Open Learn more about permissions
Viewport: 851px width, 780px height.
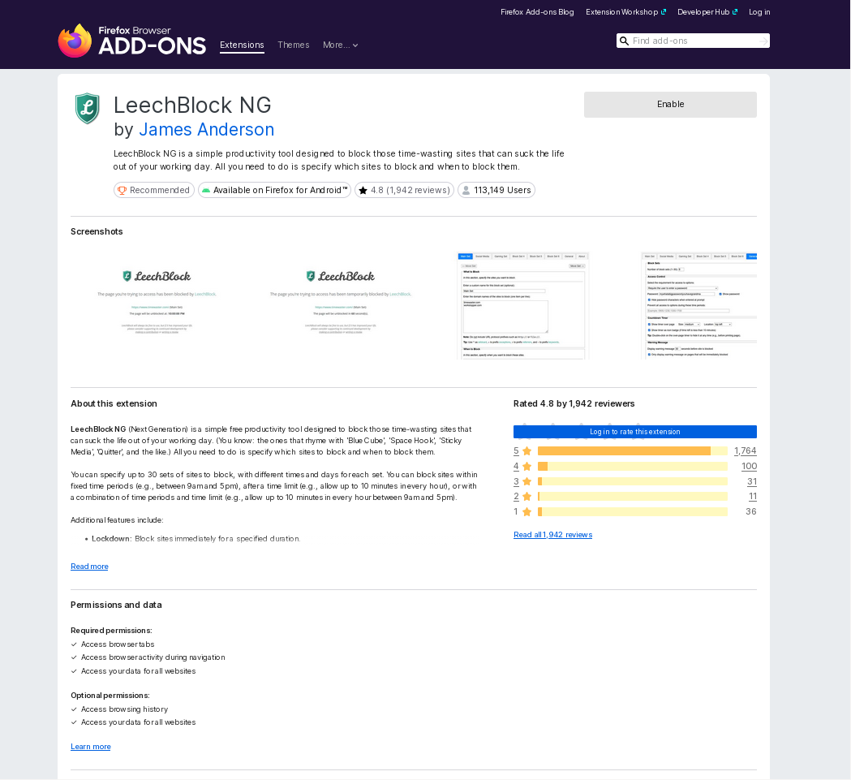(x=90, y=747)
